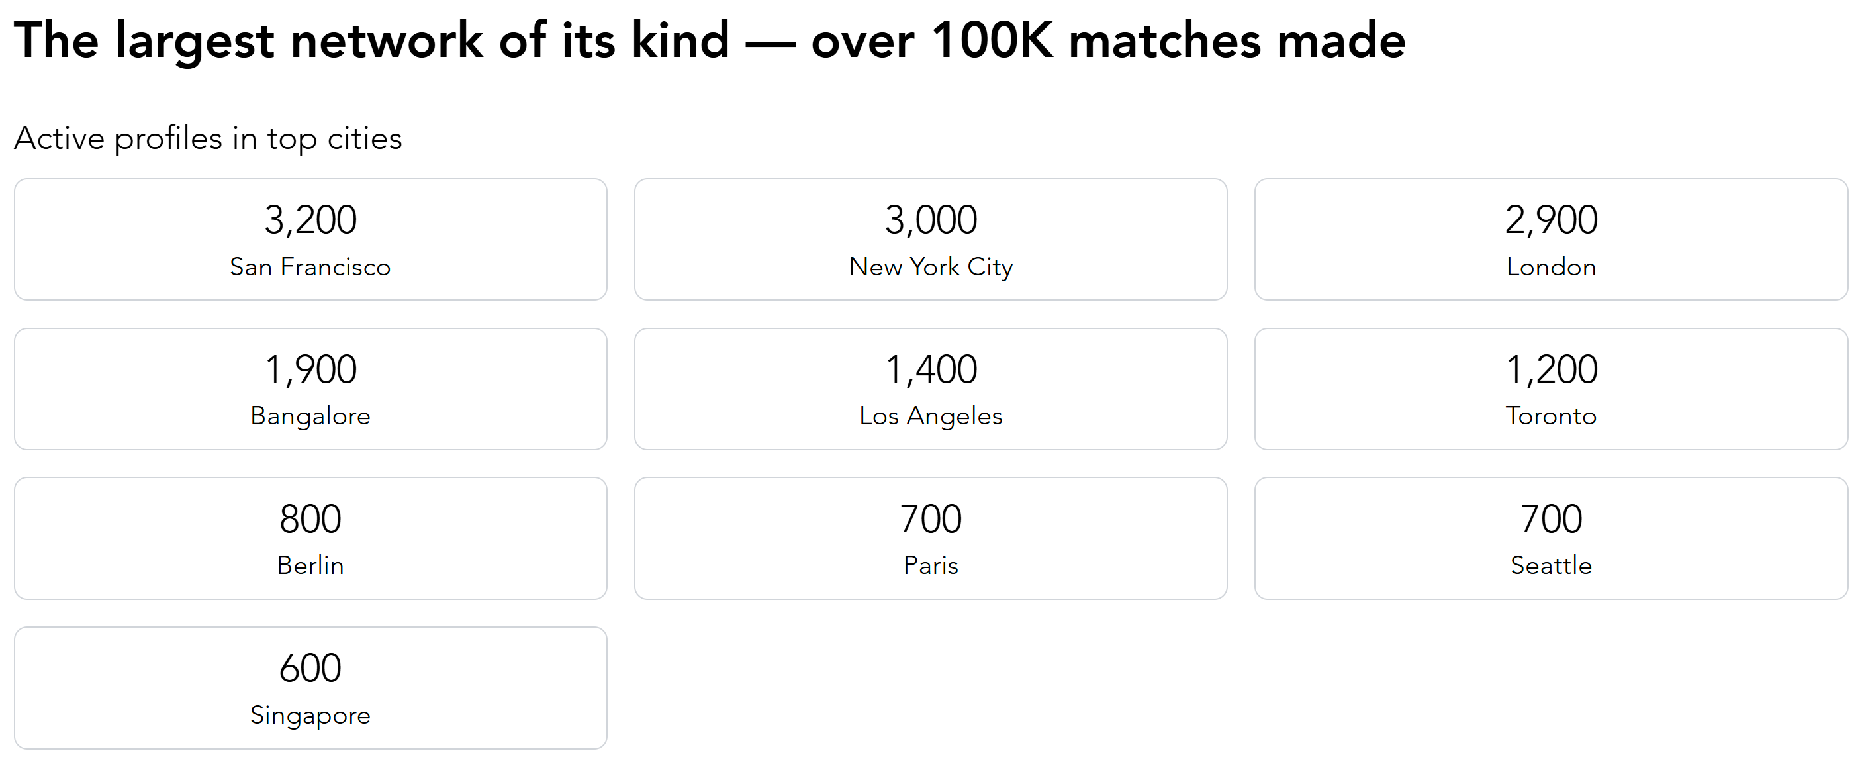Select the 1,200 profiles number
1864x780 pixels.
pos(1551,369)
